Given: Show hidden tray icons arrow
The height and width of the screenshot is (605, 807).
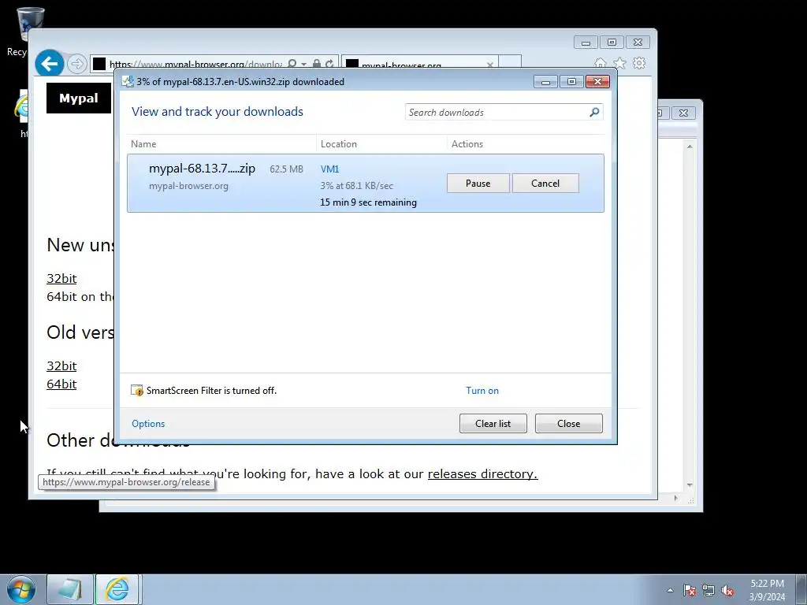Looking at the screenshot, I should point(670,590).
